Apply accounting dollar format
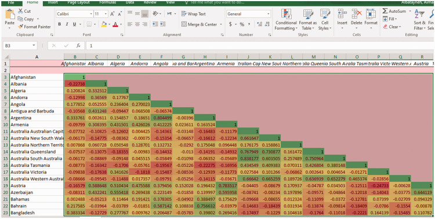The width and height of the screenshot is (435, 219). click(230, 24)
